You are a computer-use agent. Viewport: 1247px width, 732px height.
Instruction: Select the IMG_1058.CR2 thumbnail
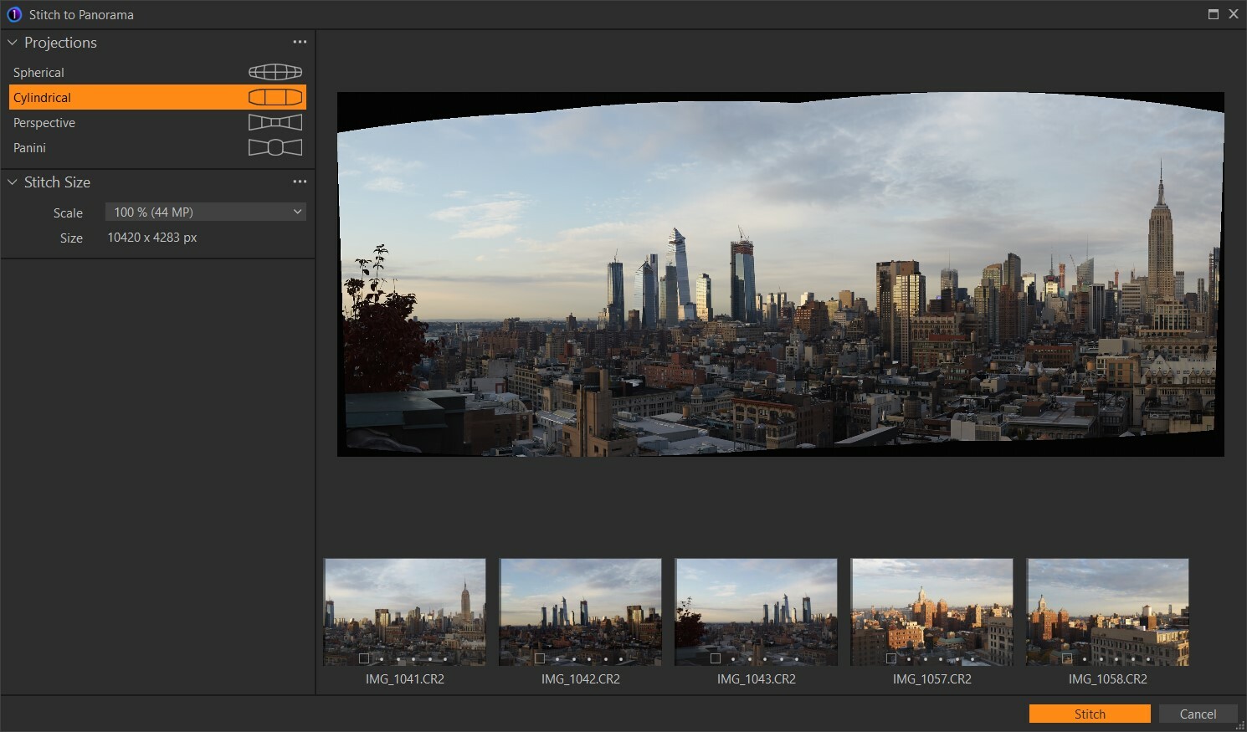1107,612
